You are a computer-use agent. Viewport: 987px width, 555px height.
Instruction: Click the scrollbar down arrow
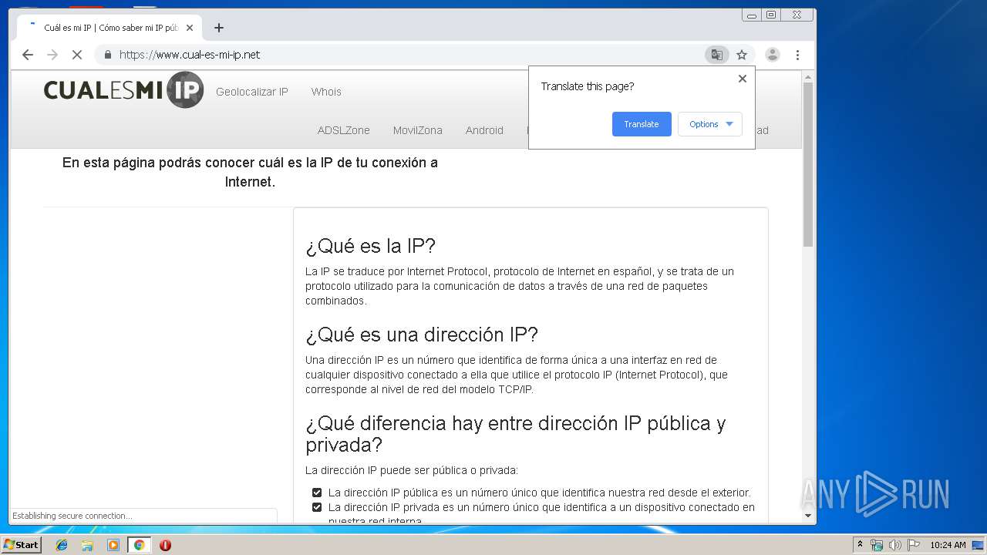tap(808, 516)
